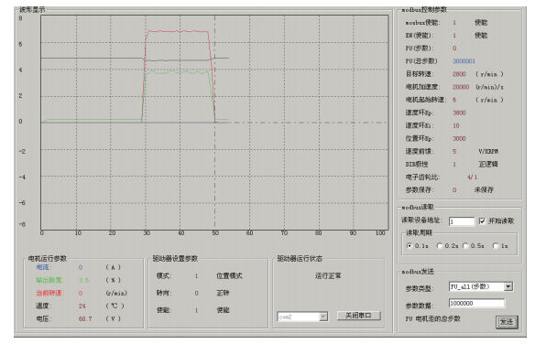Expand the 参数类型 PU_all dropdown arrow

[x=508, y=286]
